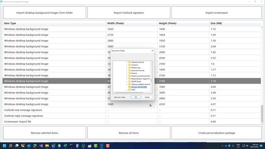Viewport: 265px width, 149px height.
Task: Open taskbar Search magnifier
Action: pyautogui.click(x=11, y=146)
